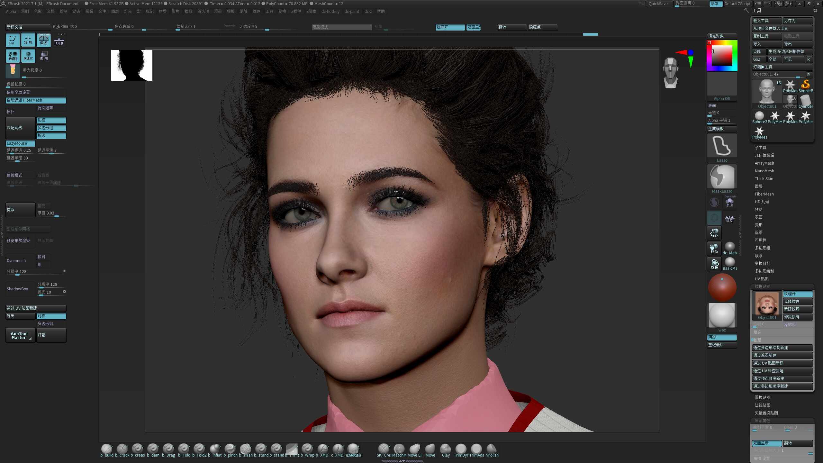The height and width of the screenshot is (463, 823).
Task: Open the Alpha menu
Action: (11, 12)
